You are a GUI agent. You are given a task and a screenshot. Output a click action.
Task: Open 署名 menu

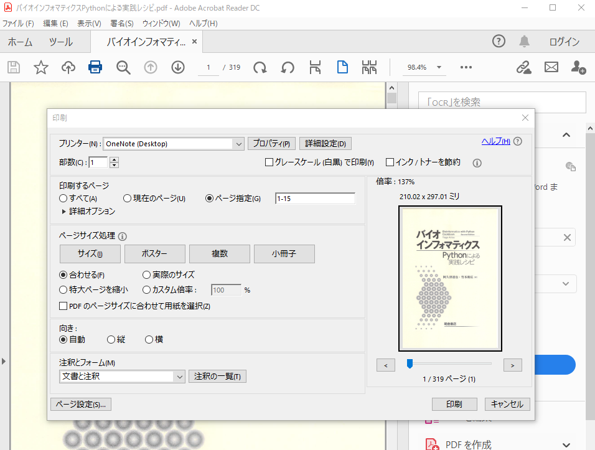[122, 24]
